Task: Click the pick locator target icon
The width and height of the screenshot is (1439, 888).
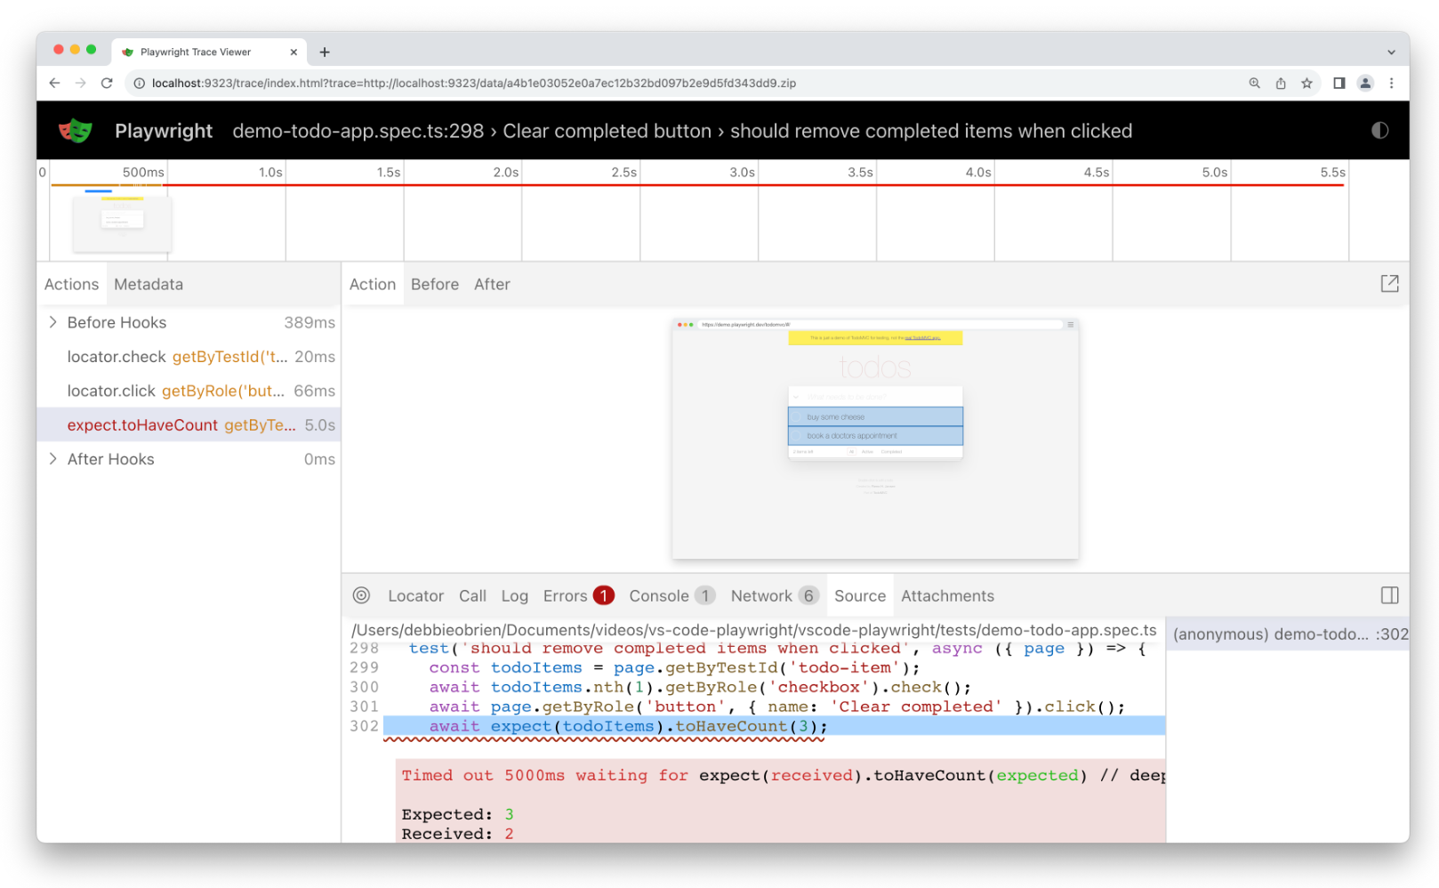Action: pos(361,595)
